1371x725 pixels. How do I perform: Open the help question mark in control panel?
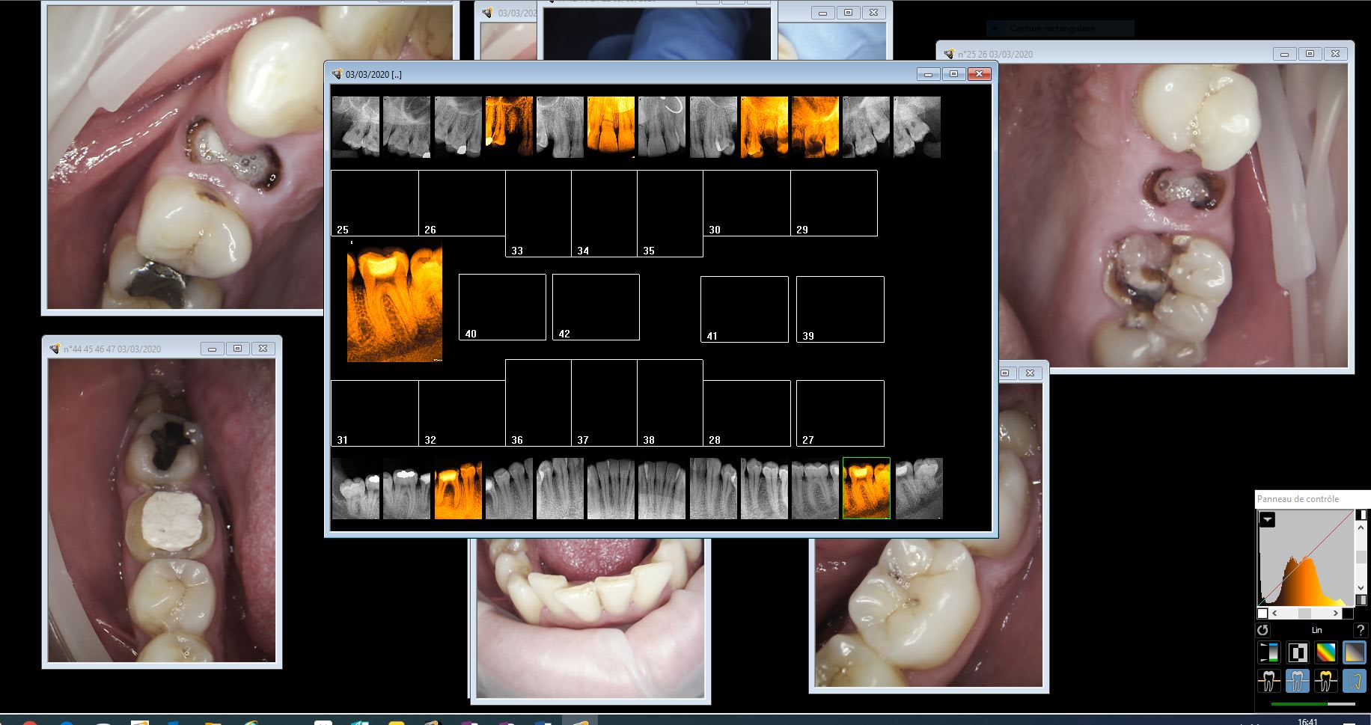tap(1361, 630)
